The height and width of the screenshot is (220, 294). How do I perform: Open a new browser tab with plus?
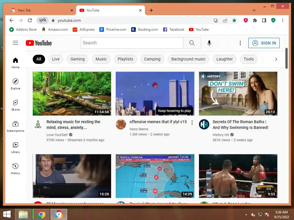coord(151,10)
